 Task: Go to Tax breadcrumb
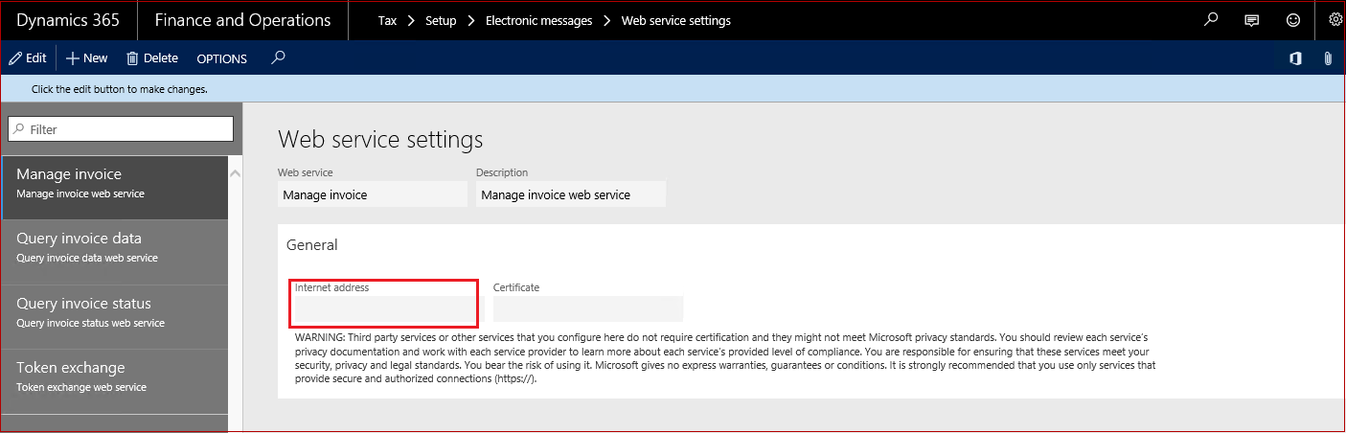point(387,20)
